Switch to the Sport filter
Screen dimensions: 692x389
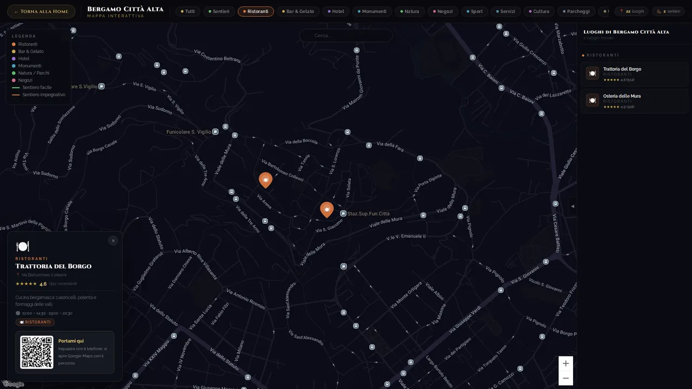474,11
